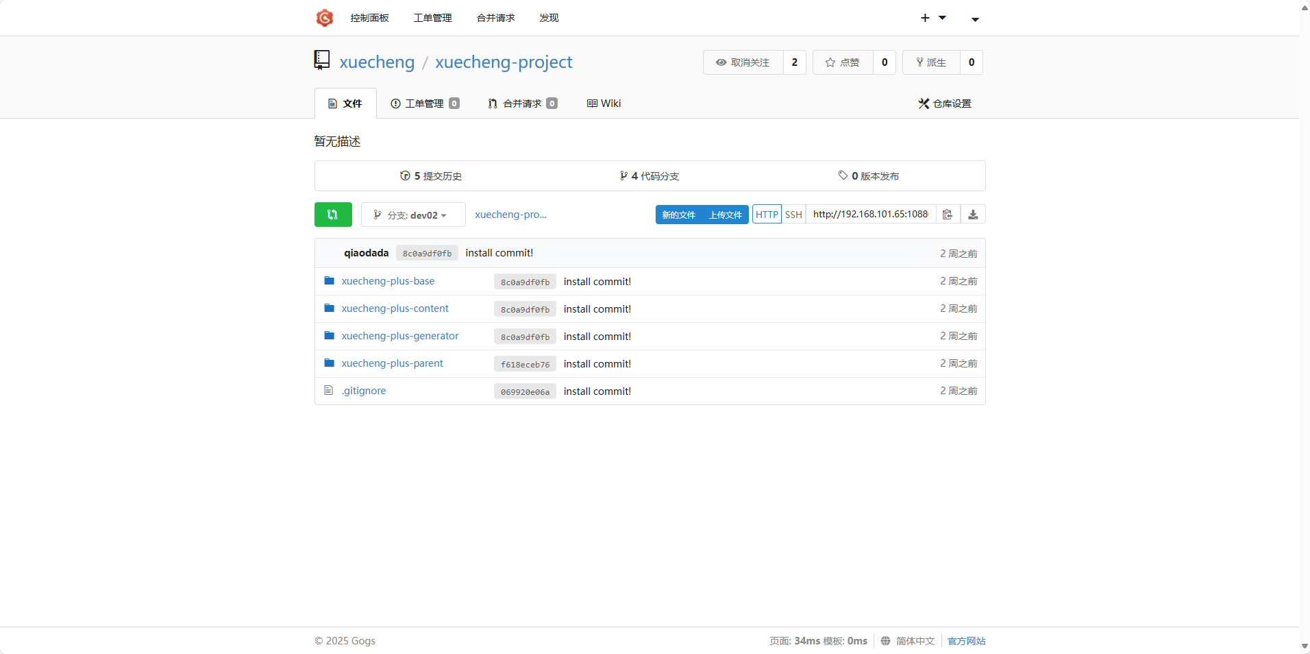Open the xuecheng-plus-generator folder
Screen dimensions: 1310x654
tap(400, 336)
